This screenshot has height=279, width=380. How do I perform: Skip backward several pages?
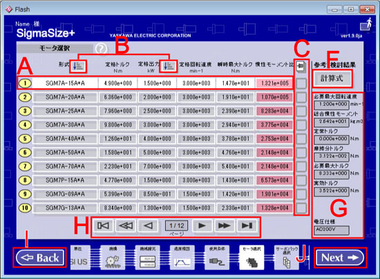coord(126,226)
